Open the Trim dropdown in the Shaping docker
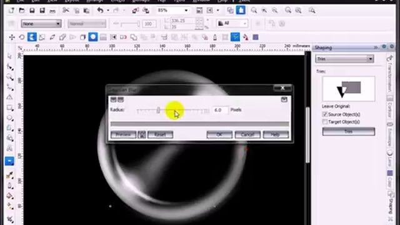The image size is (400, 225). coord(344,59)
